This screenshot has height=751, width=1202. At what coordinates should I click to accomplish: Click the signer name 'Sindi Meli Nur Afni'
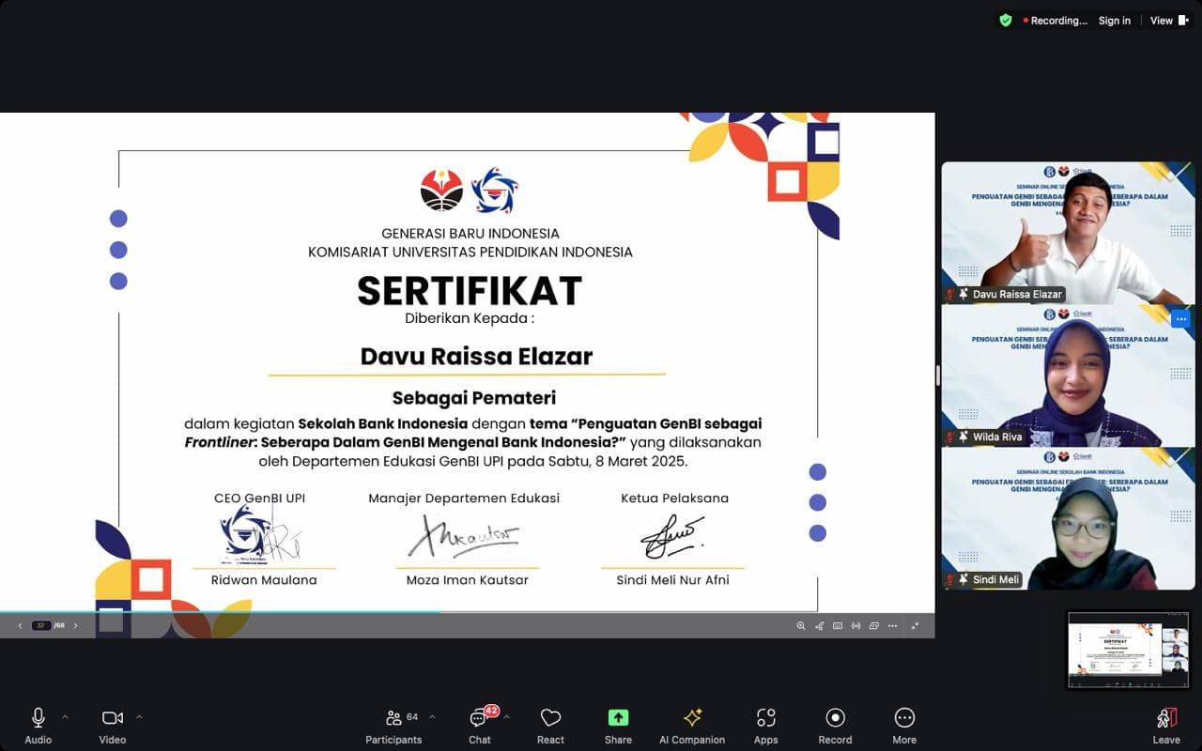tap(672, 580)
